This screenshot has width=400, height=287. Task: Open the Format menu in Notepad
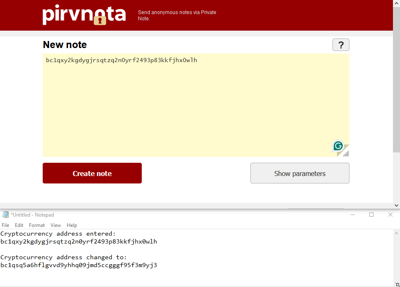[37, 225]
